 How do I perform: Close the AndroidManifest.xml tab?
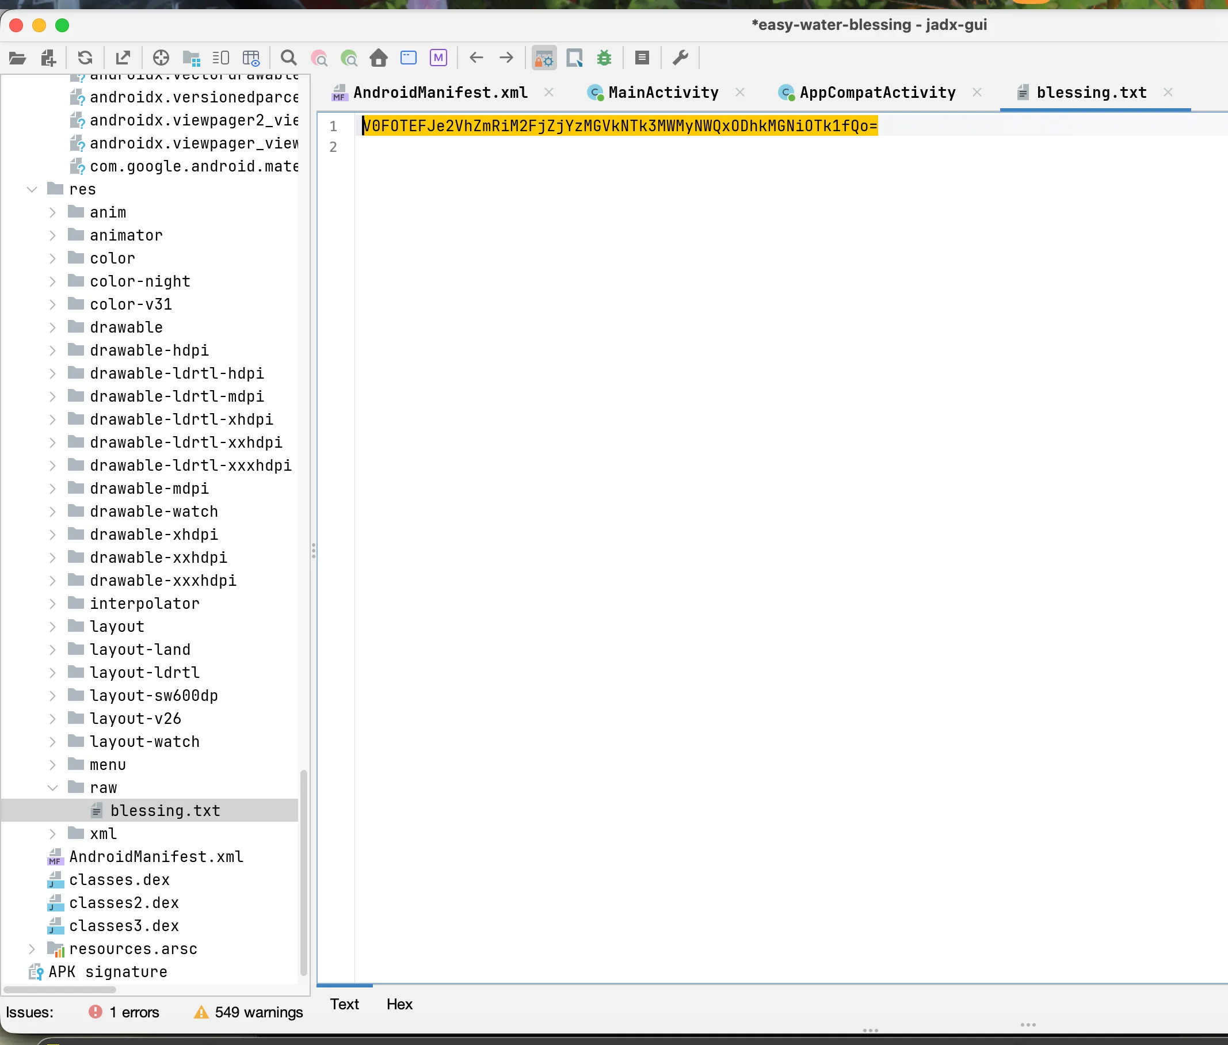(548, 93)
